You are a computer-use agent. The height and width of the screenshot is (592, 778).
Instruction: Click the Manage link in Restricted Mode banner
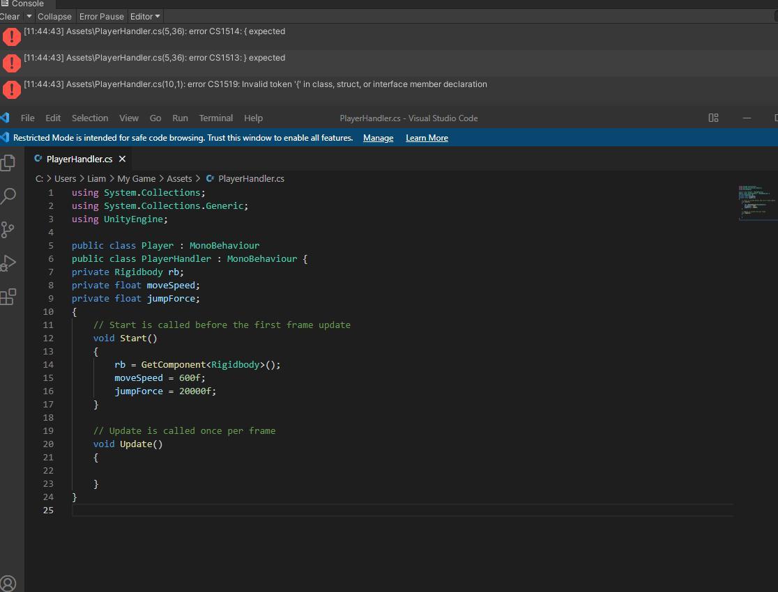(x=378, y=138)
